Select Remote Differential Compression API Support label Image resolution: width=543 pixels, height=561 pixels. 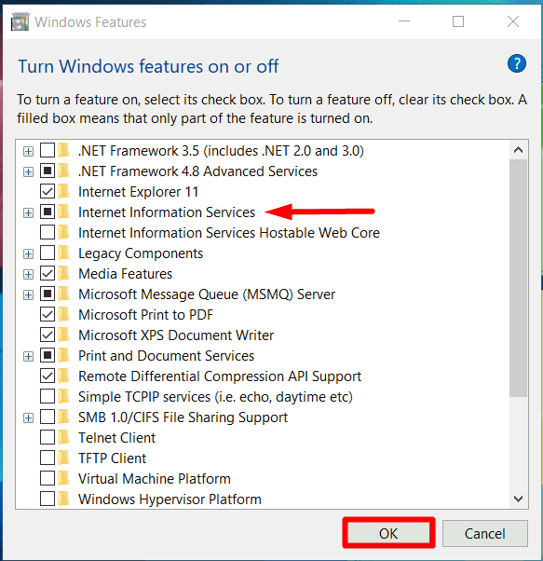tap(220, 376)
